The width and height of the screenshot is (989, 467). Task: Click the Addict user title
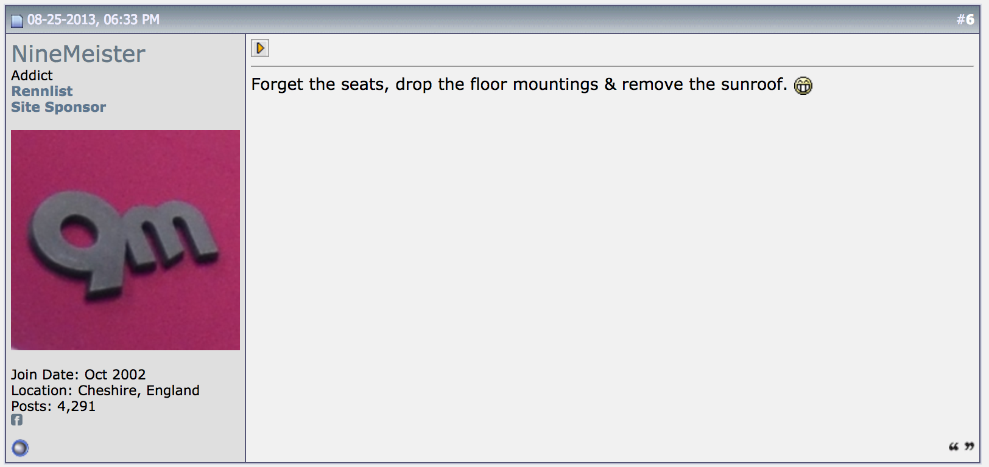(x=32, y=75)
